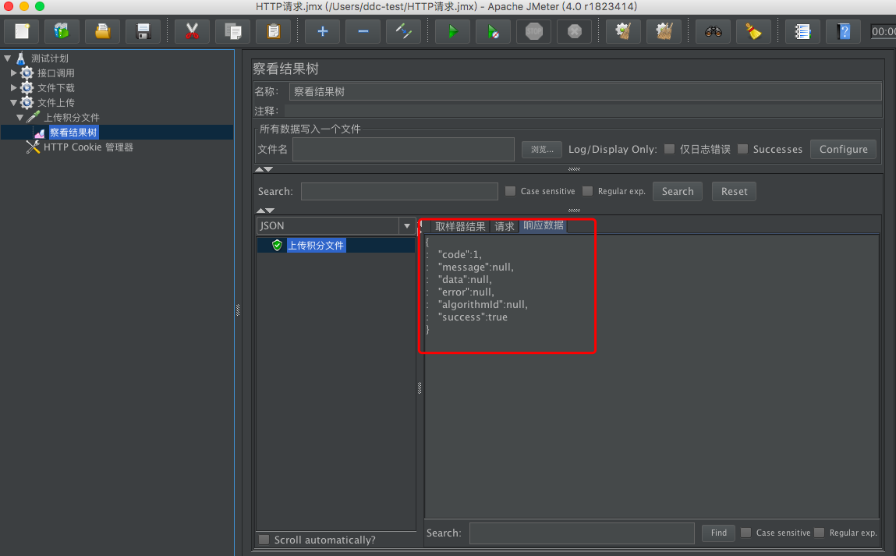Open the JSON renderer dropdown
Screen dimensions: 896x556
[x=407, y=225]
